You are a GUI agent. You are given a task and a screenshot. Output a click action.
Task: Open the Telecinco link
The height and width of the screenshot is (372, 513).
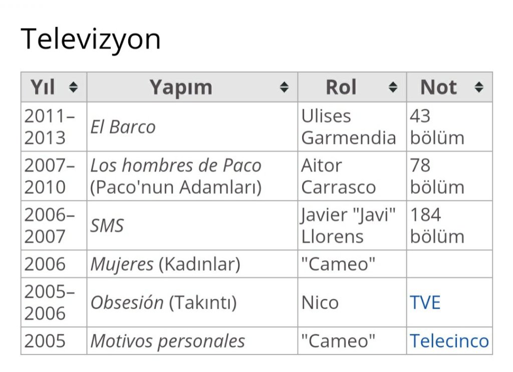pyautogui.click(x=449, y=341)
